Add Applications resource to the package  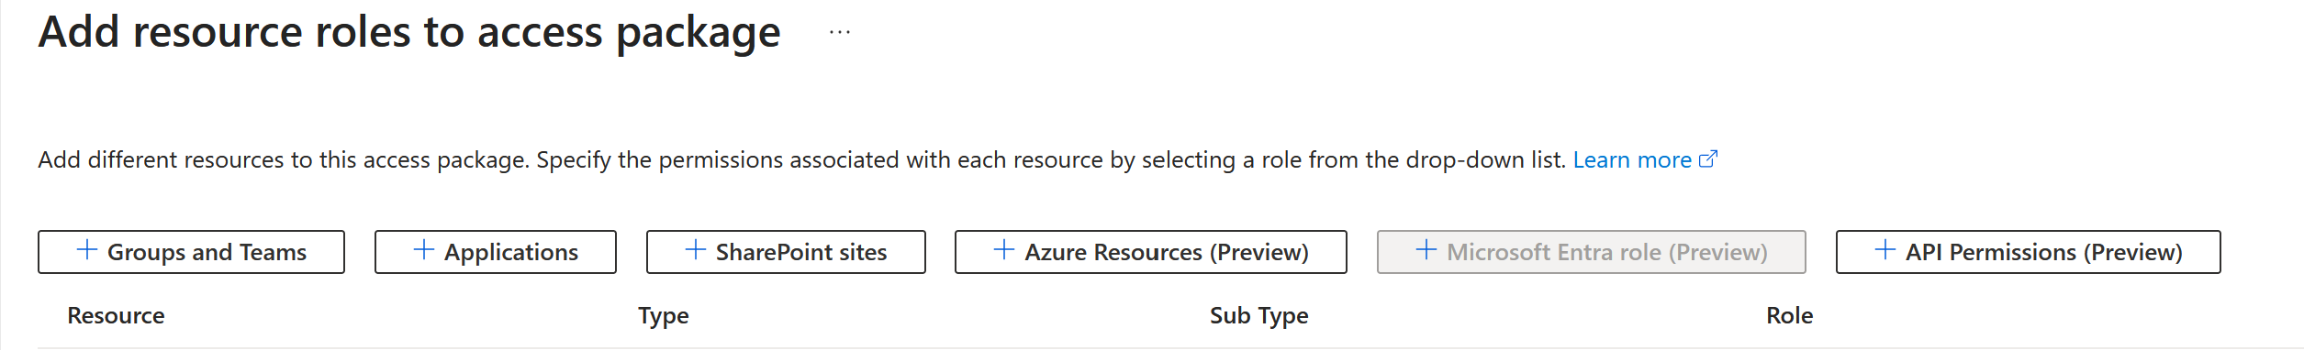(x=496, y=252)
